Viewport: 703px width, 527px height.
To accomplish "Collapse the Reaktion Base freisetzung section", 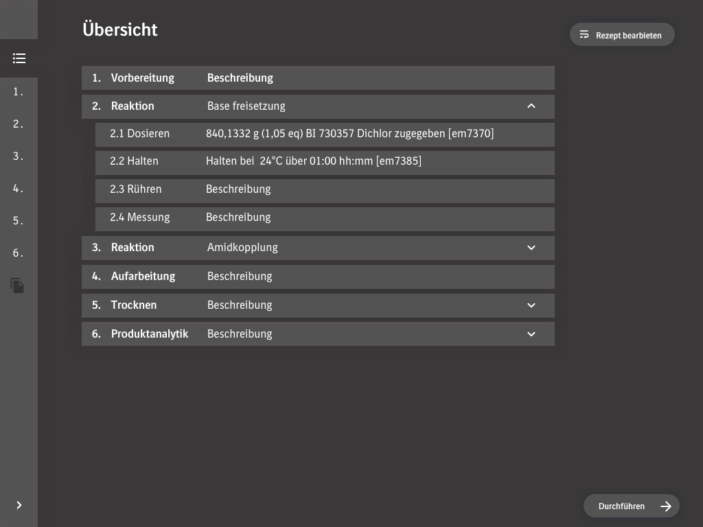I will [x=531, y=106].
